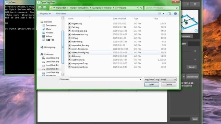The height and width of the screenshot is (124, 221).
Task: Open the Organize menu
Action: [45, 14]
